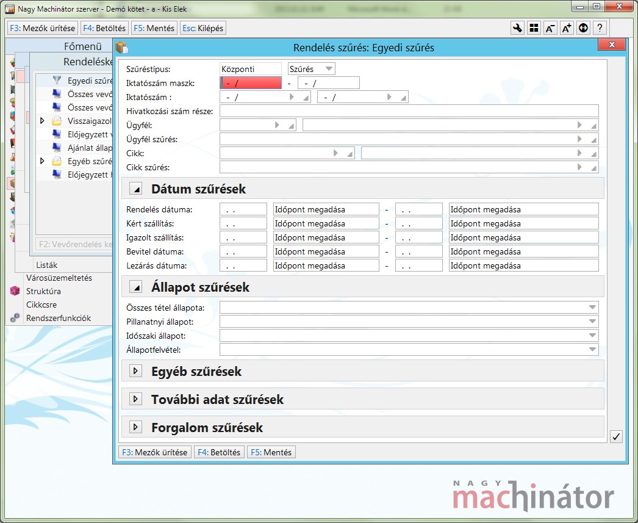Click the package icon in dialog title
The image size is (638, 523).
[x=121, y=48]
